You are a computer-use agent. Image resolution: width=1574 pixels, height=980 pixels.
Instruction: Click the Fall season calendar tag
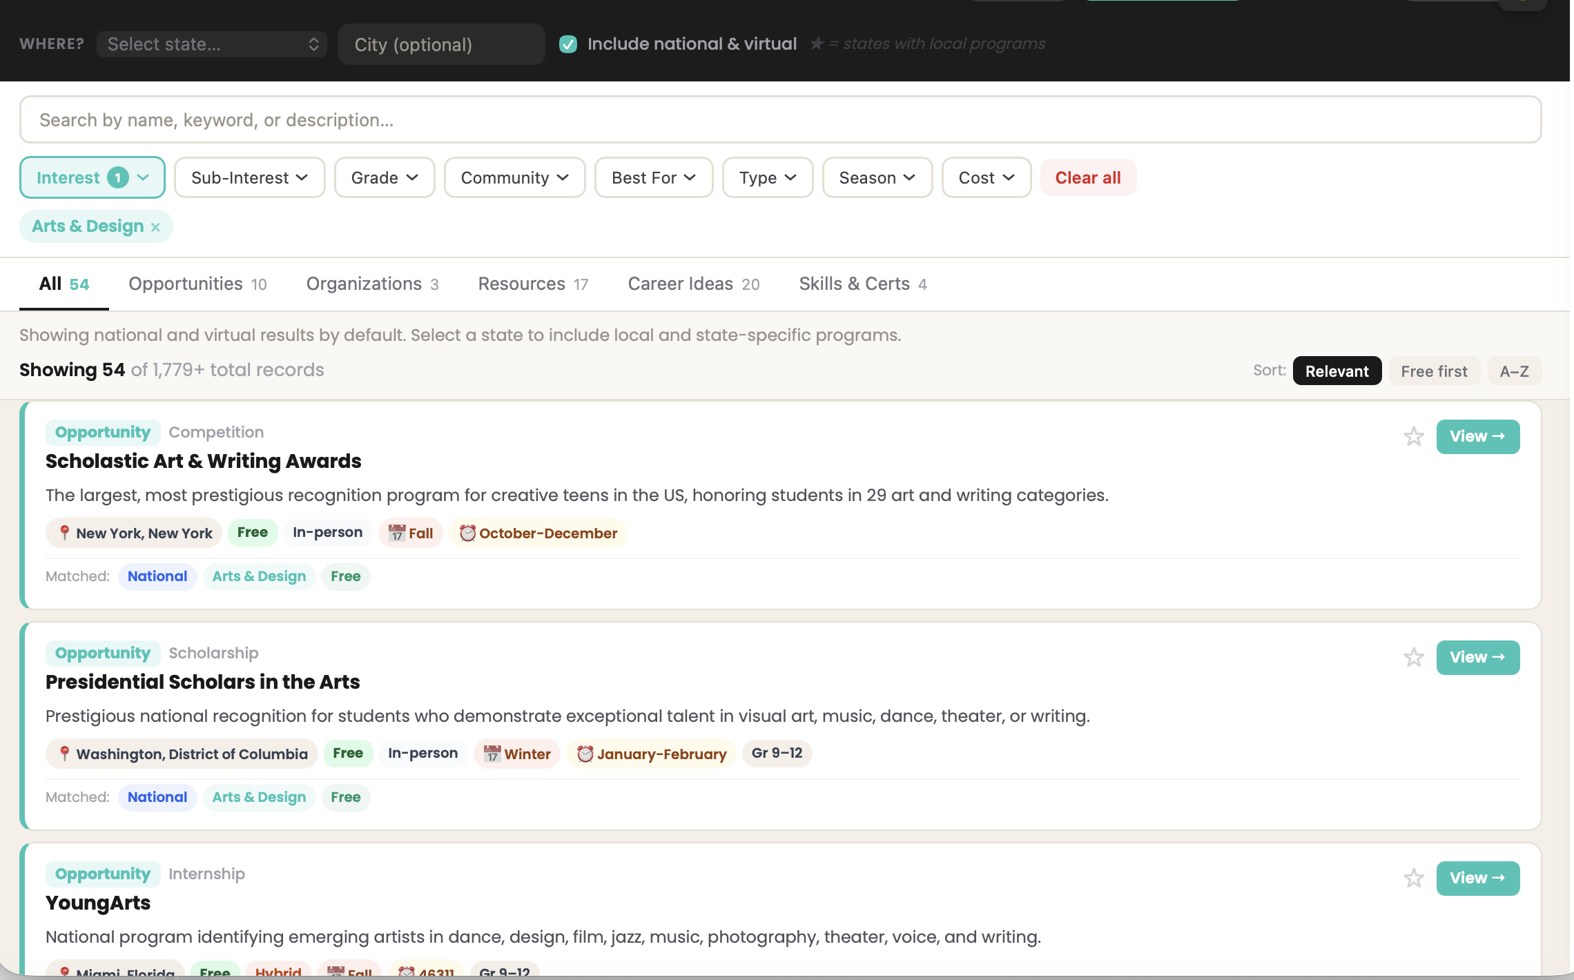pyautogui.click(x=410, y=533)
